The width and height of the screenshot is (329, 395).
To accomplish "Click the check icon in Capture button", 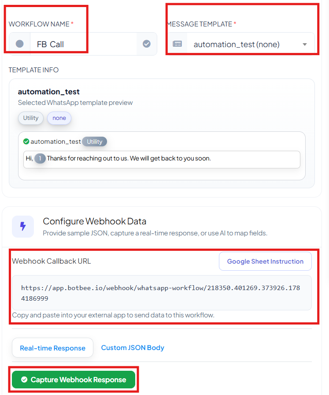I will 24,380.
